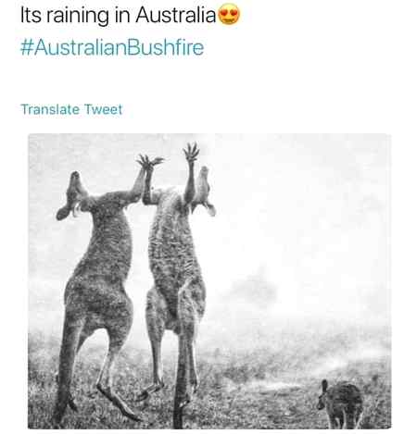Click the word "Australia" in tweet
The width and height of the screenshot is (417, 434).
(x=175, y=14)
